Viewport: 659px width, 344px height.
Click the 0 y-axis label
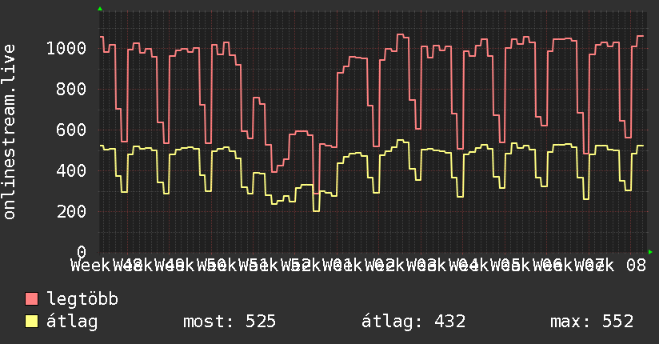tap(82, 252)
